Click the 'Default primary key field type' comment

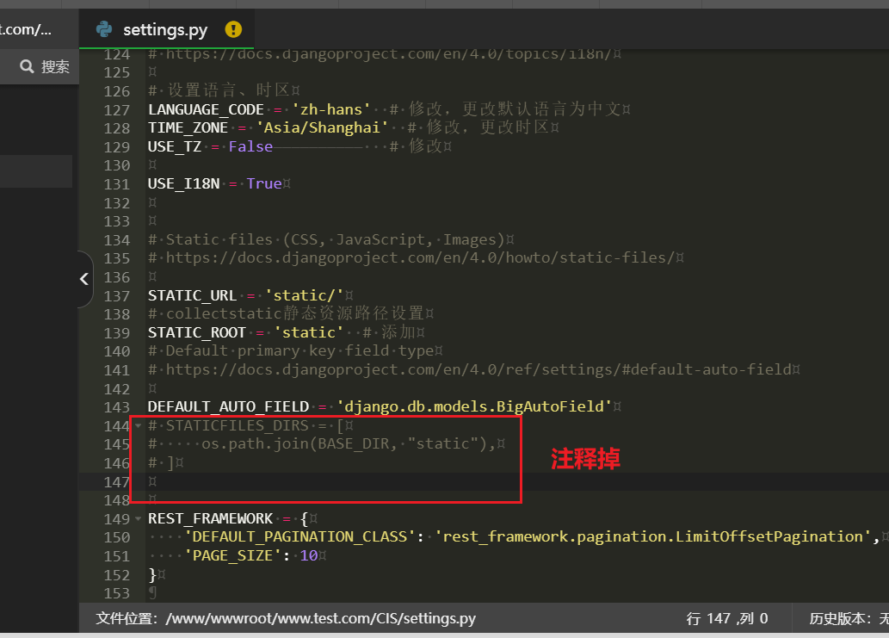click(291, 351)
